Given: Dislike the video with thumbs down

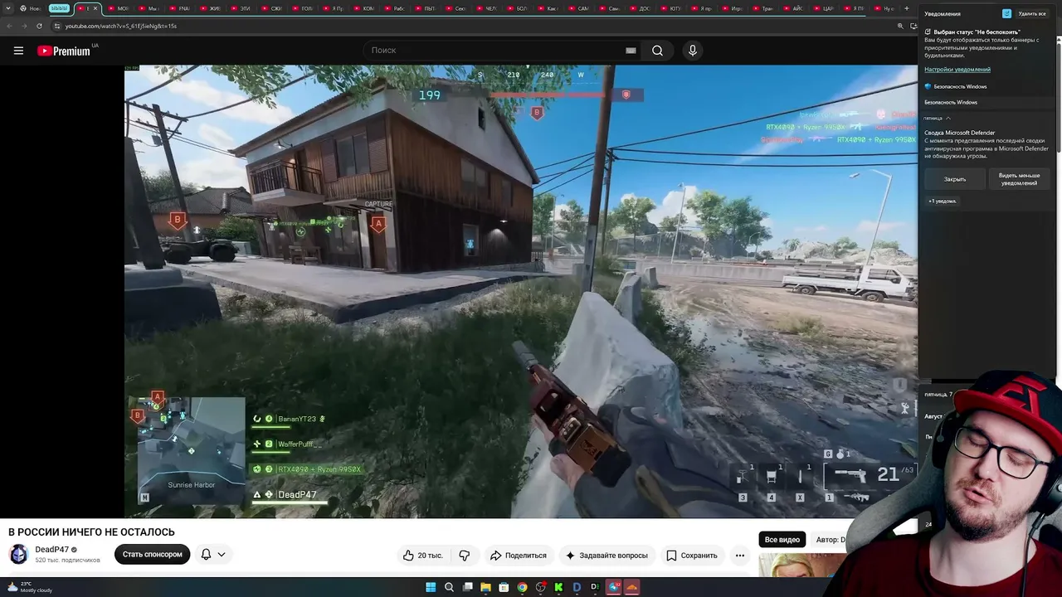Looking at the screenshot, I should (x=465, y=556).
